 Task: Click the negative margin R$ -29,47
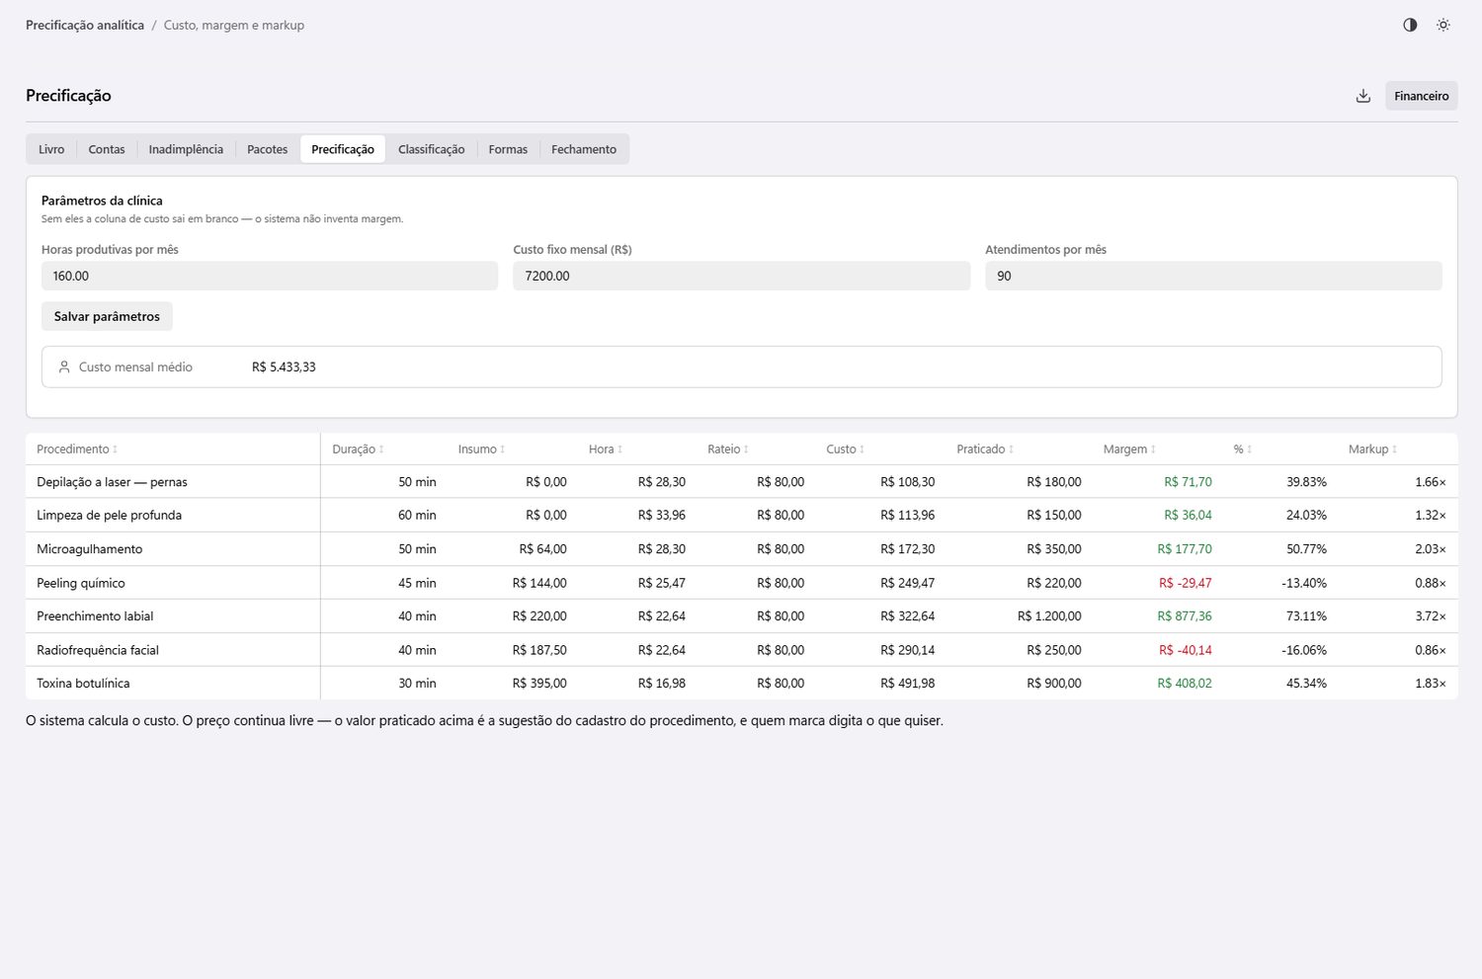1185,583
